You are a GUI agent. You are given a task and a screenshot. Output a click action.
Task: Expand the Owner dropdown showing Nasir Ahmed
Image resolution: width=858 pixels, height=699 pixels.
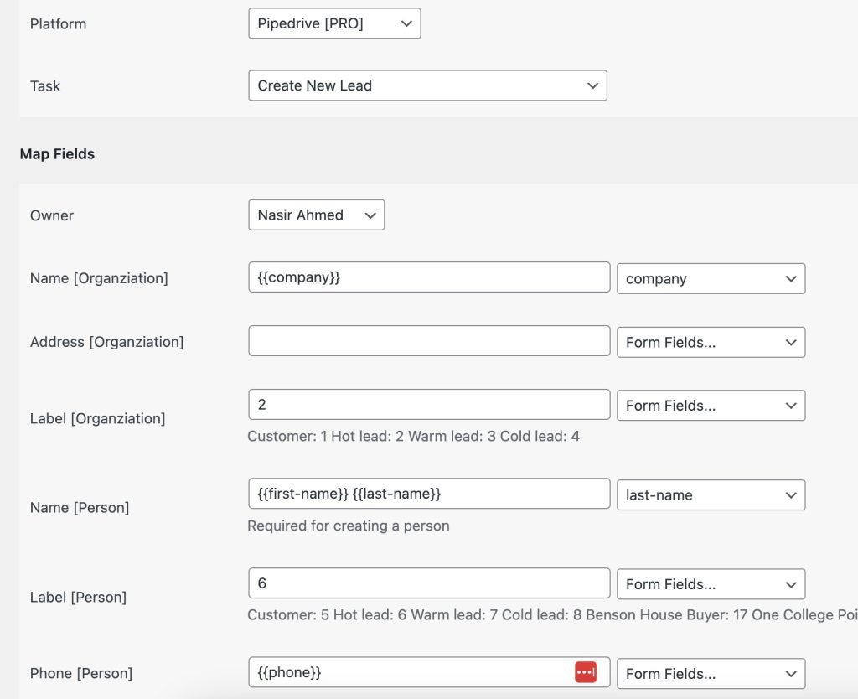(x=316, y=215)
